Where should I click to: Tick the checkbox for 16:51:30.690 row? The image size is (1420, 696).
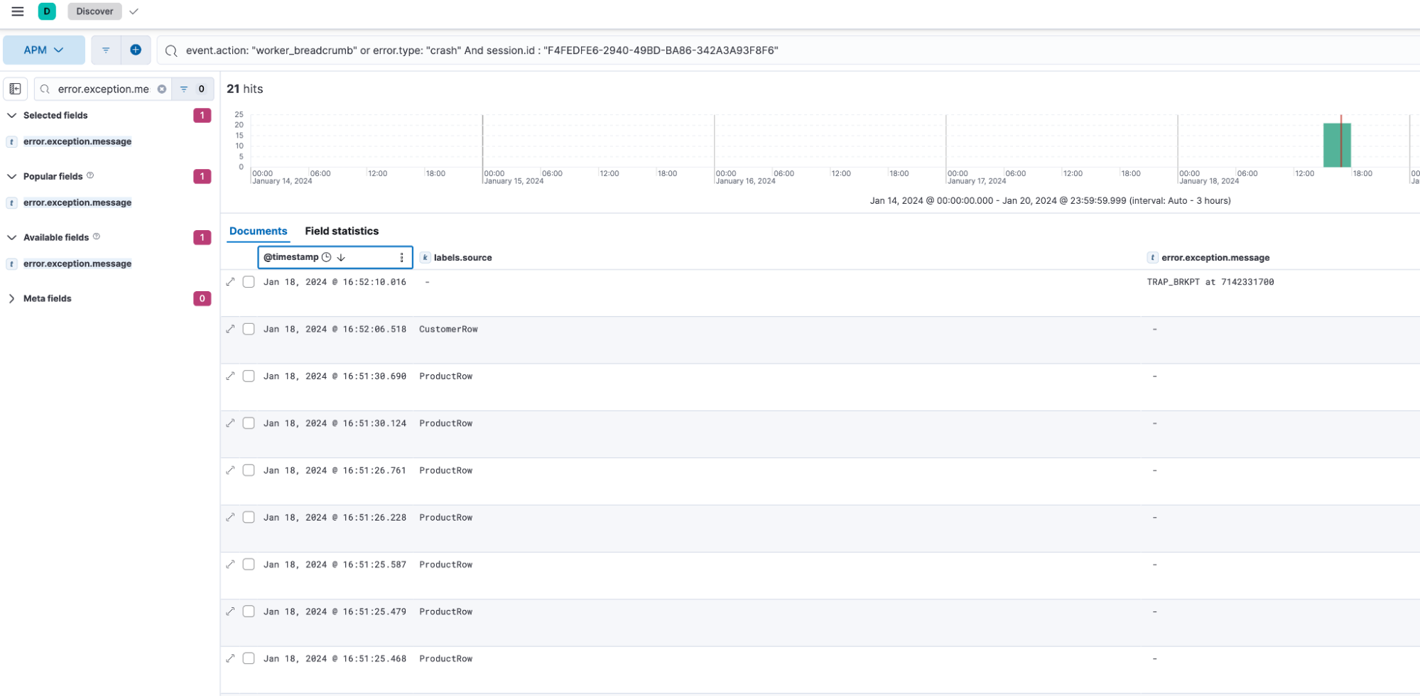point(249,376)
